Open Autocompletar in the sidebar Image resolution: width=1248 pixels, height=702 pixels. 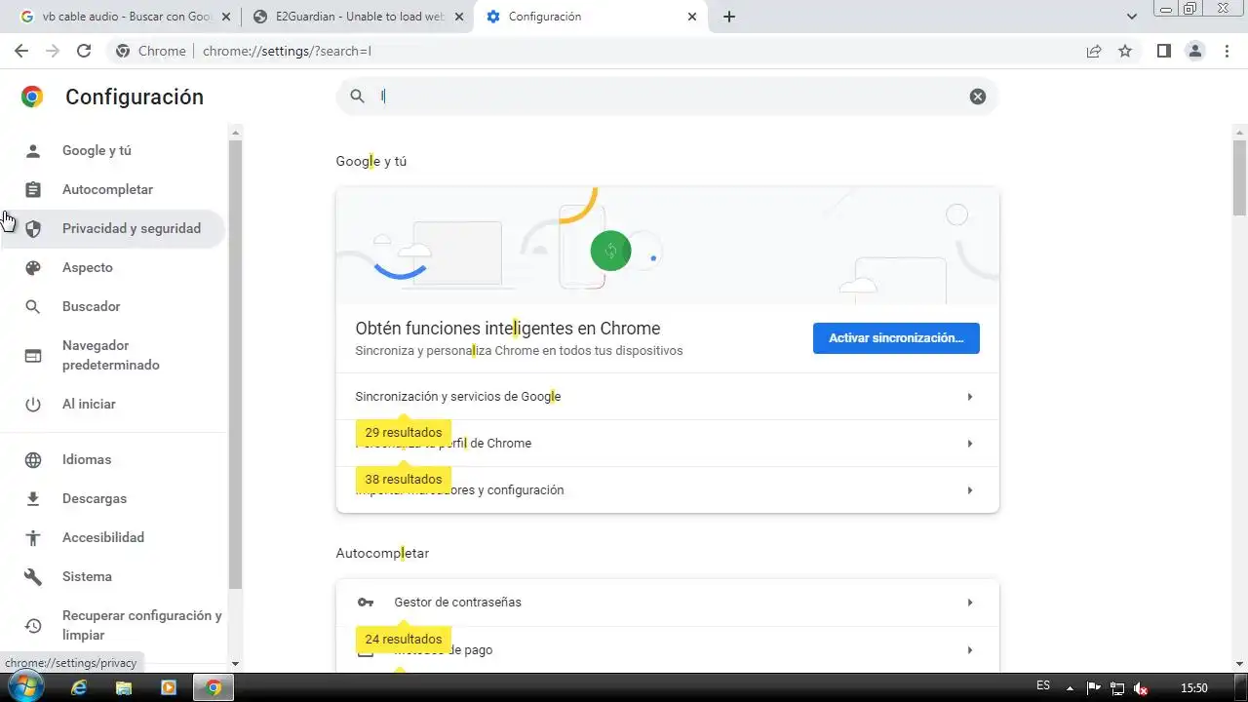(107, 189)
